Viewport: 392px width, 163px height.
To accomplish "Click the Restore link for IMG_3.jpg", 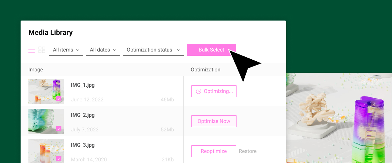I will (x=248, y=151).
